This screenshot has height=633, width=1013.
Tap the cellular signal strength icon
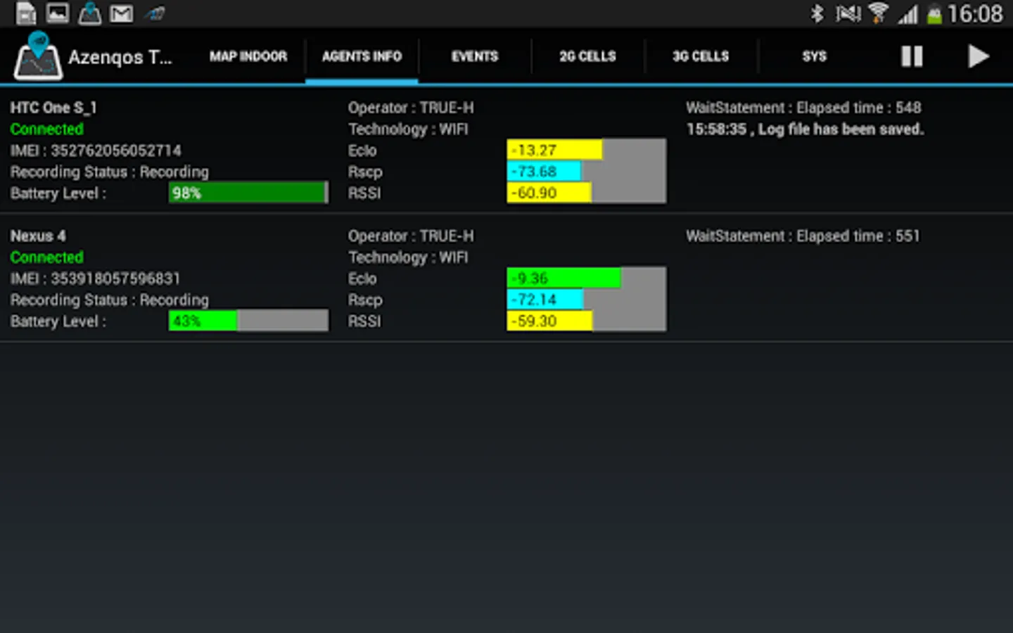pyautogui.click(x=908, y=14)
